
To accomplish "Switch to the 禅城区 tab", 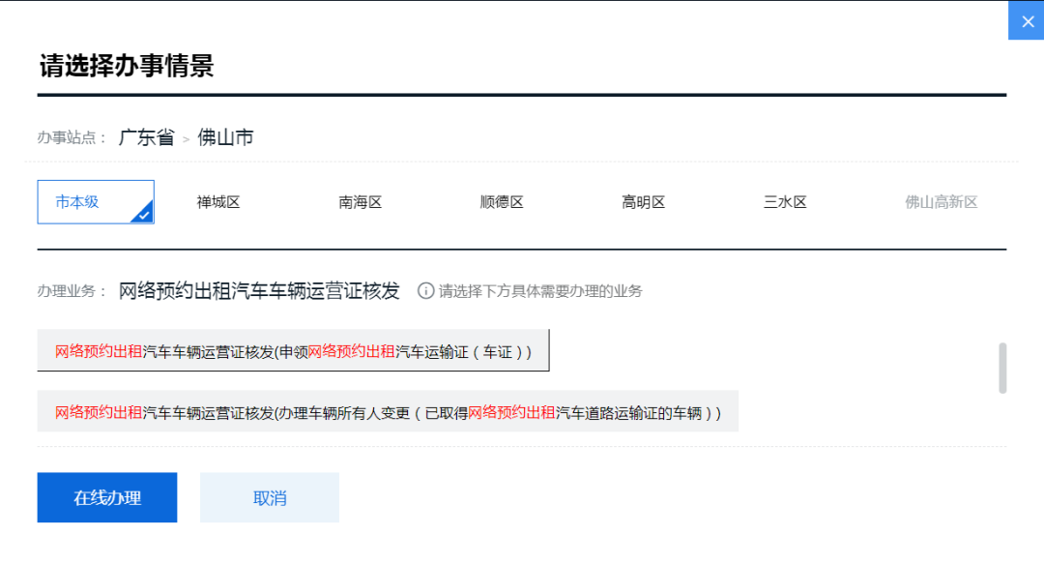I will [217, 201].
